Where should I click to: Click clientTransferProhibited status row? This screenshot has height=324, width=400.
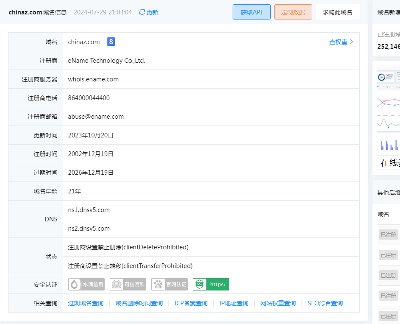click(x=211, y=266)
